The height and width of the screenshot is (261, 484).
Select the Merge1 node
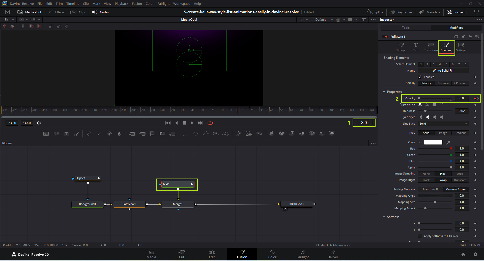[x=178, y=204]
